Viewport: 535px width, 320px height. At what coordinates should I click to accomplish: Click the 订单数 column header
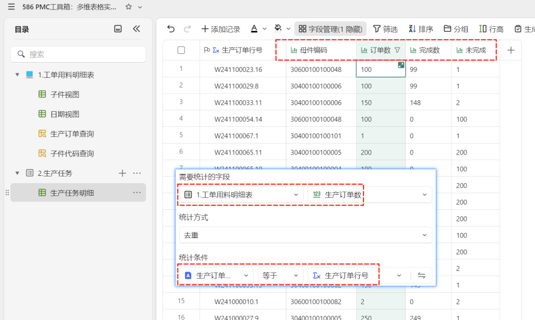point(381,50)
